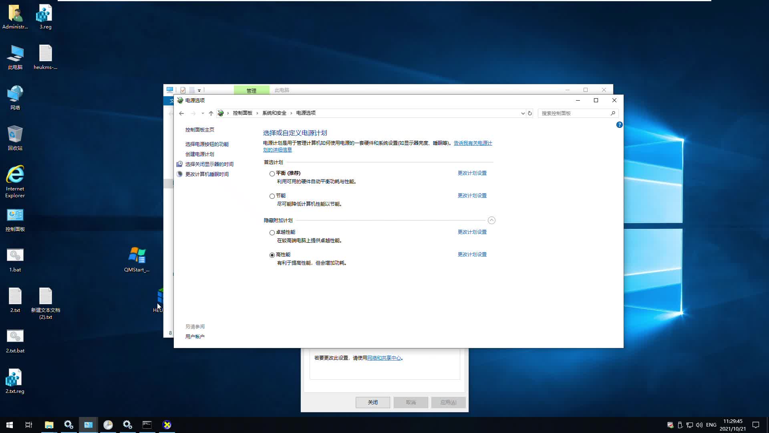The width and height of the screenshot is (769, 433).
Task: Click the refresh address bar icon
Action: (530, 113)
